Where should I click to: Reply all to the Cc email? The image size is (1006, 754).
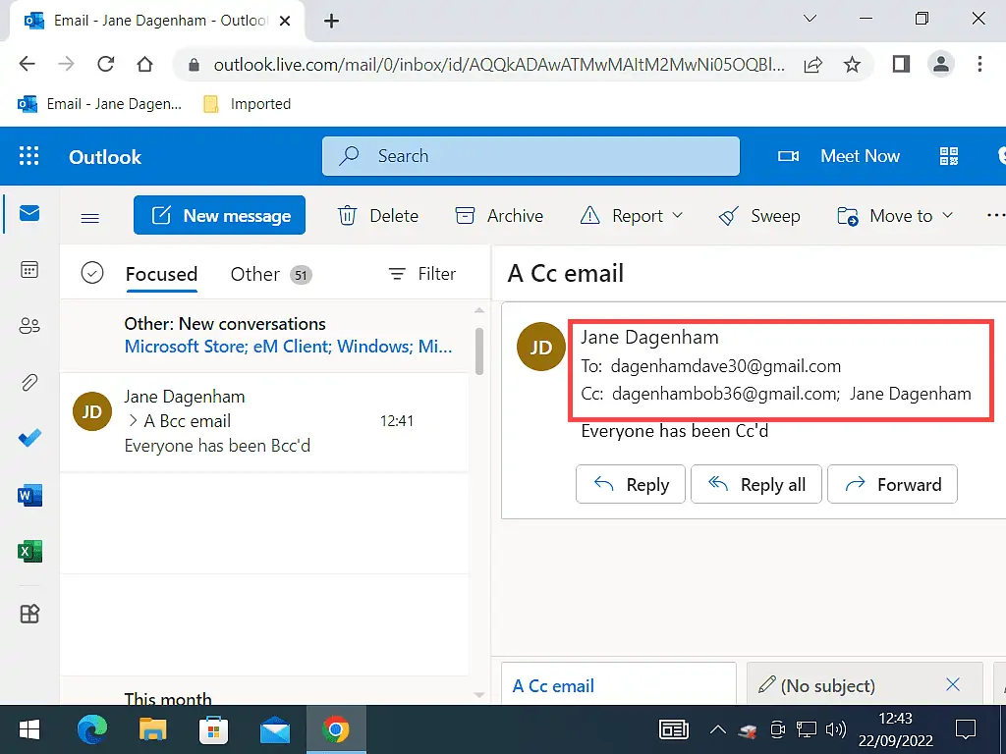pos(755,484)
